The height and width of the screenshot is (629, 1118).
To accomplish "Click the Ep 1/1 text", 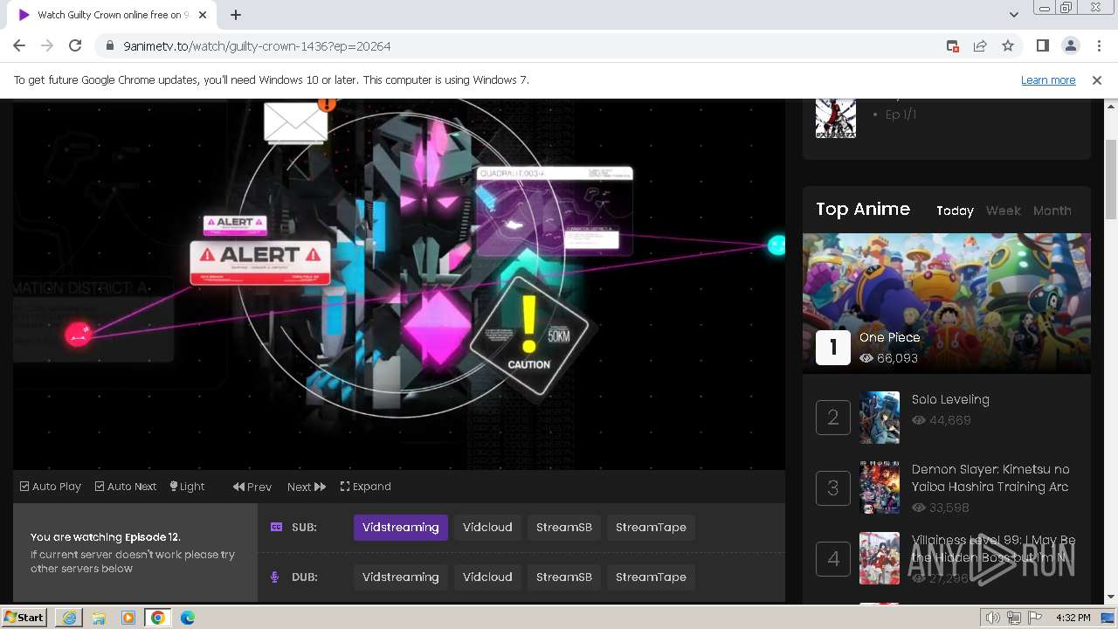I will click(901, 114).
